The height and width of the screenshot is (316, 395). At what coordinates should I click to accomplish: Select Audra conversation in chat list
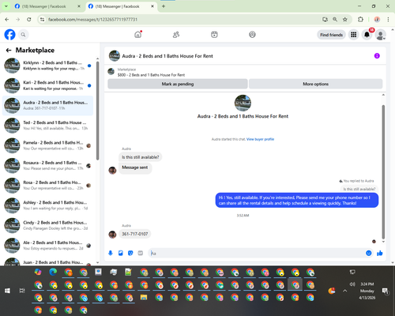tap(47, 106)
